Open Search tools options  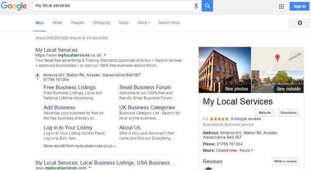pos(169,23)
